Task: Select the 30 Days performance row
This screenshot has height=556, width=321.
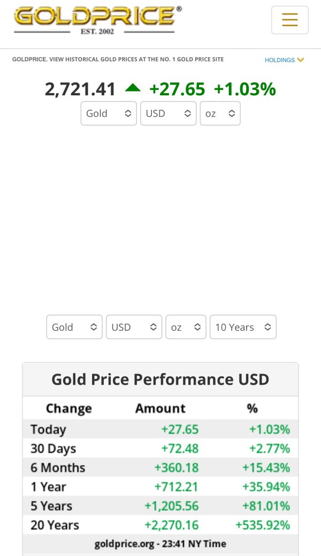Action: [160, 448]
